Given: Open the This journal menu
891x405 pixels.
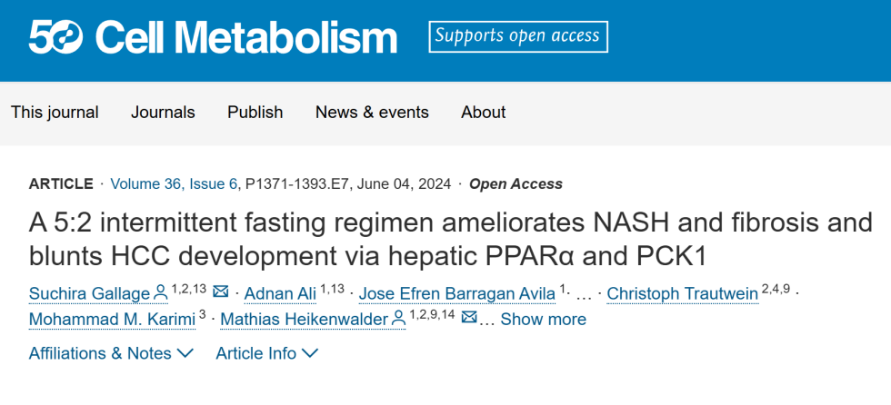Looking at the screenshot, I should [x=55, y=113].
